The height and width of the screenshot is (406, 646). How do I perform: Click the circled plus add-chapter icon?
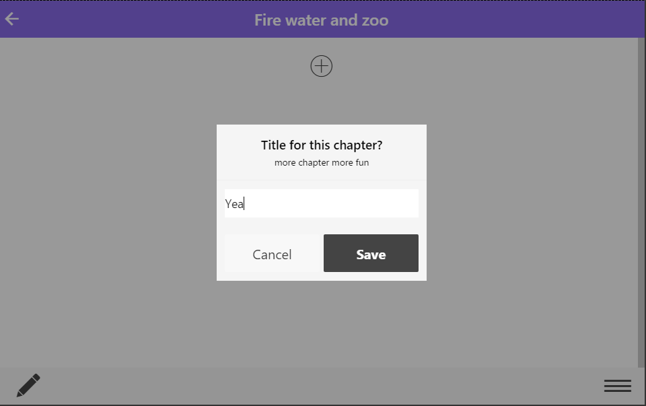click(x=322, y=66)
